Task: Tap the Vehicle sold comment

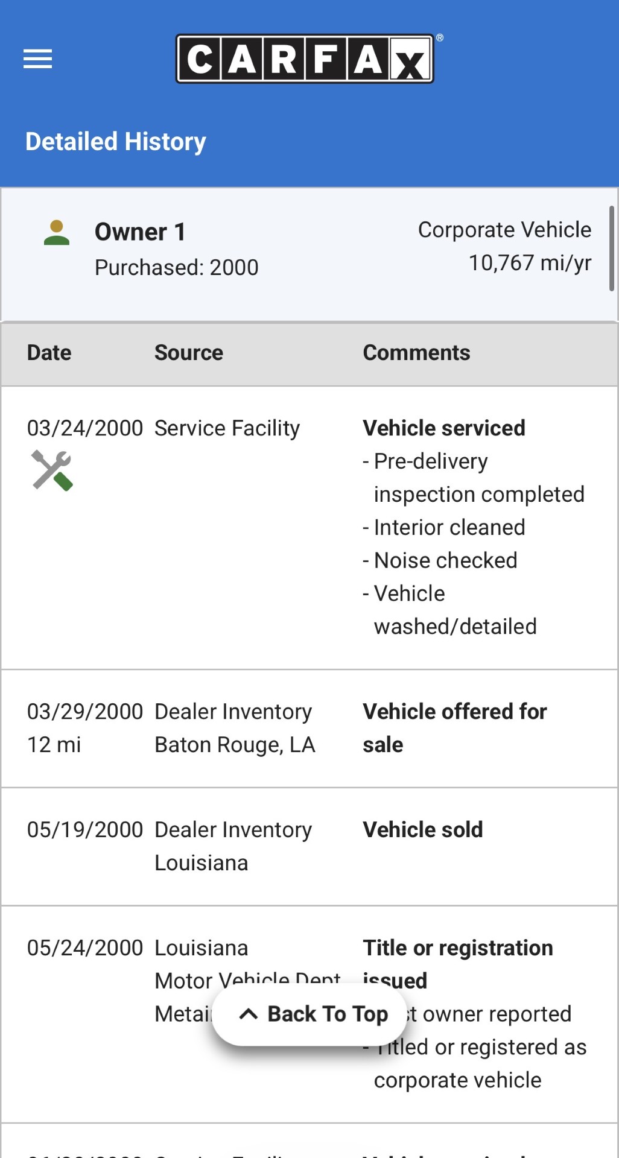Action: point(422,830)
